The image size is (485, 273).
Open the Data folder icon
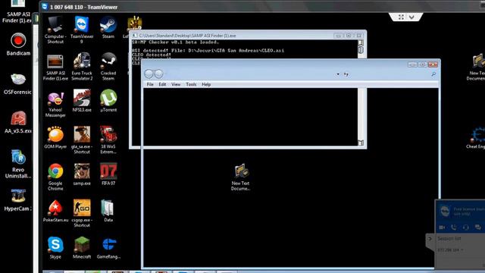point(108,211)
